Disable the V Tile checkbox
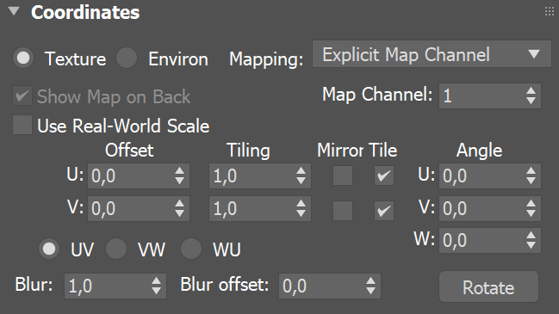Viewport: 559px width, 314px height. click(x=384, y=211)
